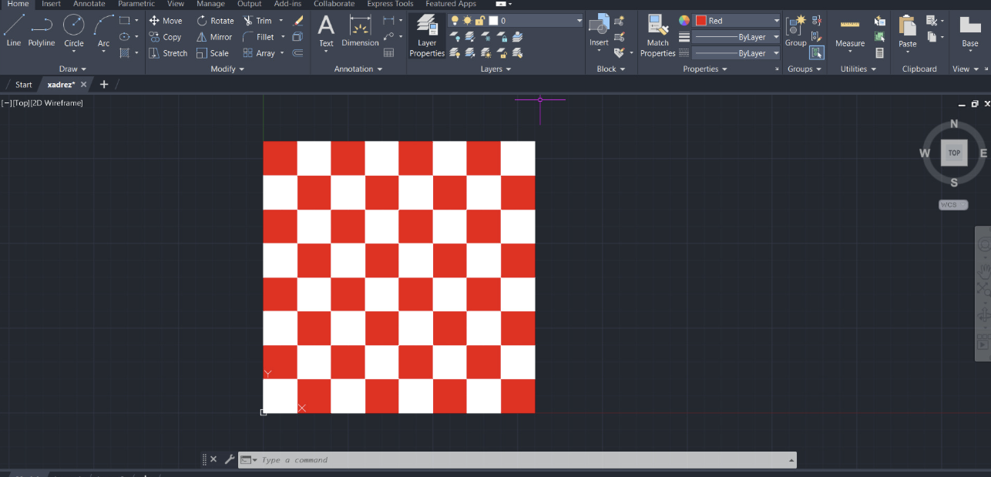991x477 pixels.
Task: Click the Match Properties tool
Action: click(x=657, y=36)
